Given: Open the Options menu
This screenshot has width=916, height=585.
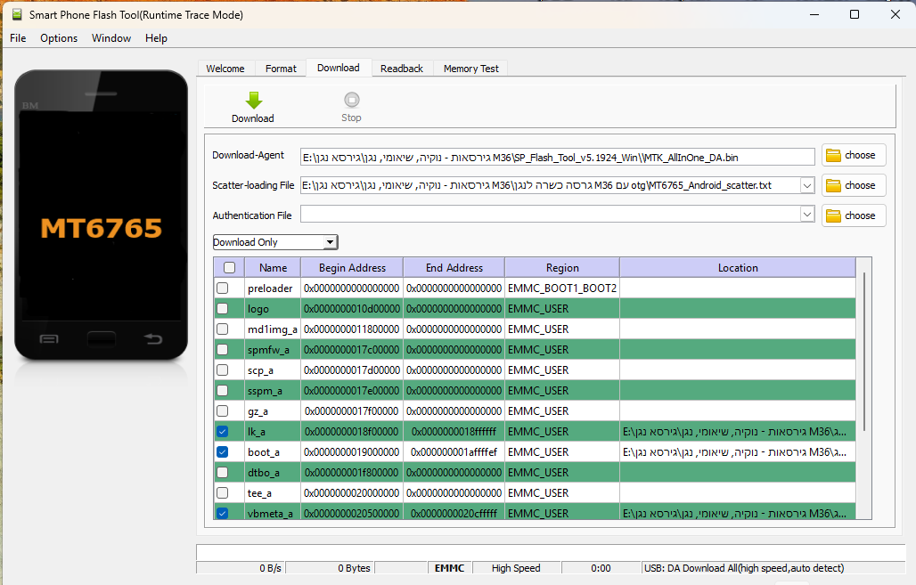Looking at the screenshot, I should pos(59,38).
